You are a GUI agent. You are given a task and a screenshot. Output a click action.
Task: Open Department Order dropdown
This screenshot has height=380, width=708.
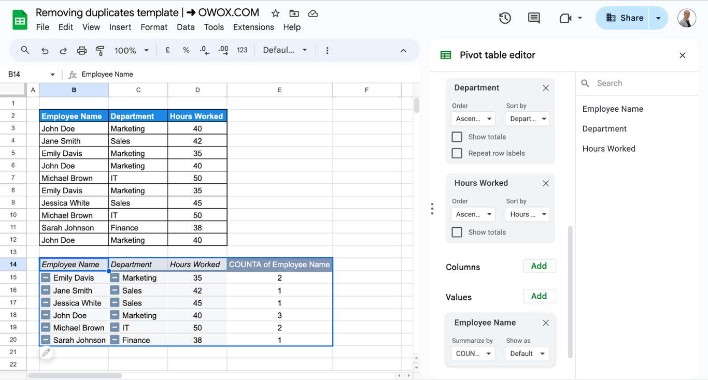click(473, 119)
